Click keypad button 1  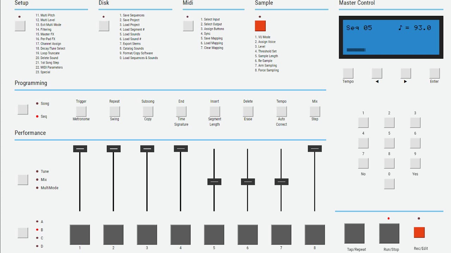tap(363, 123)
